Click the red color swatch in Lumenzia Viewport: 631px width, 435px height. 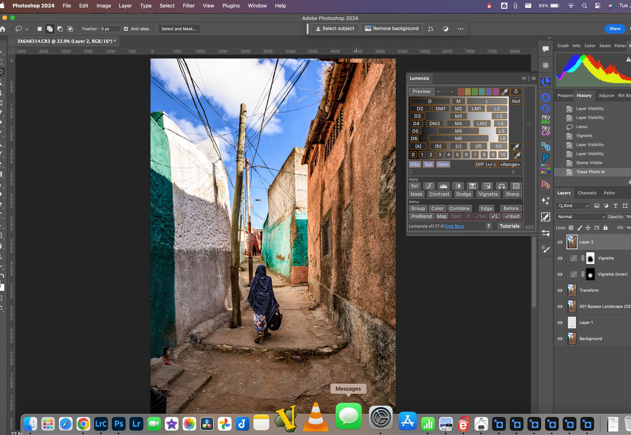(x=461, y=91)
